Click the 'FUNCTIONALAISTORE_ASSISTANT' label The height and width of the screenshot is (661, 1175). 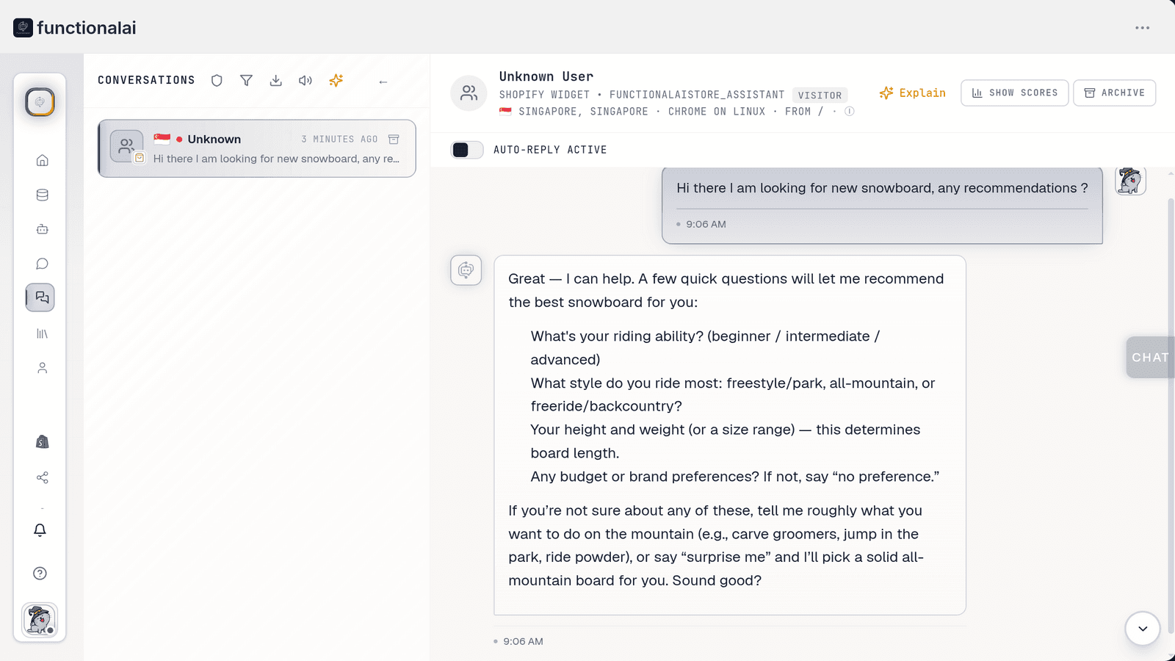(697, 95)
